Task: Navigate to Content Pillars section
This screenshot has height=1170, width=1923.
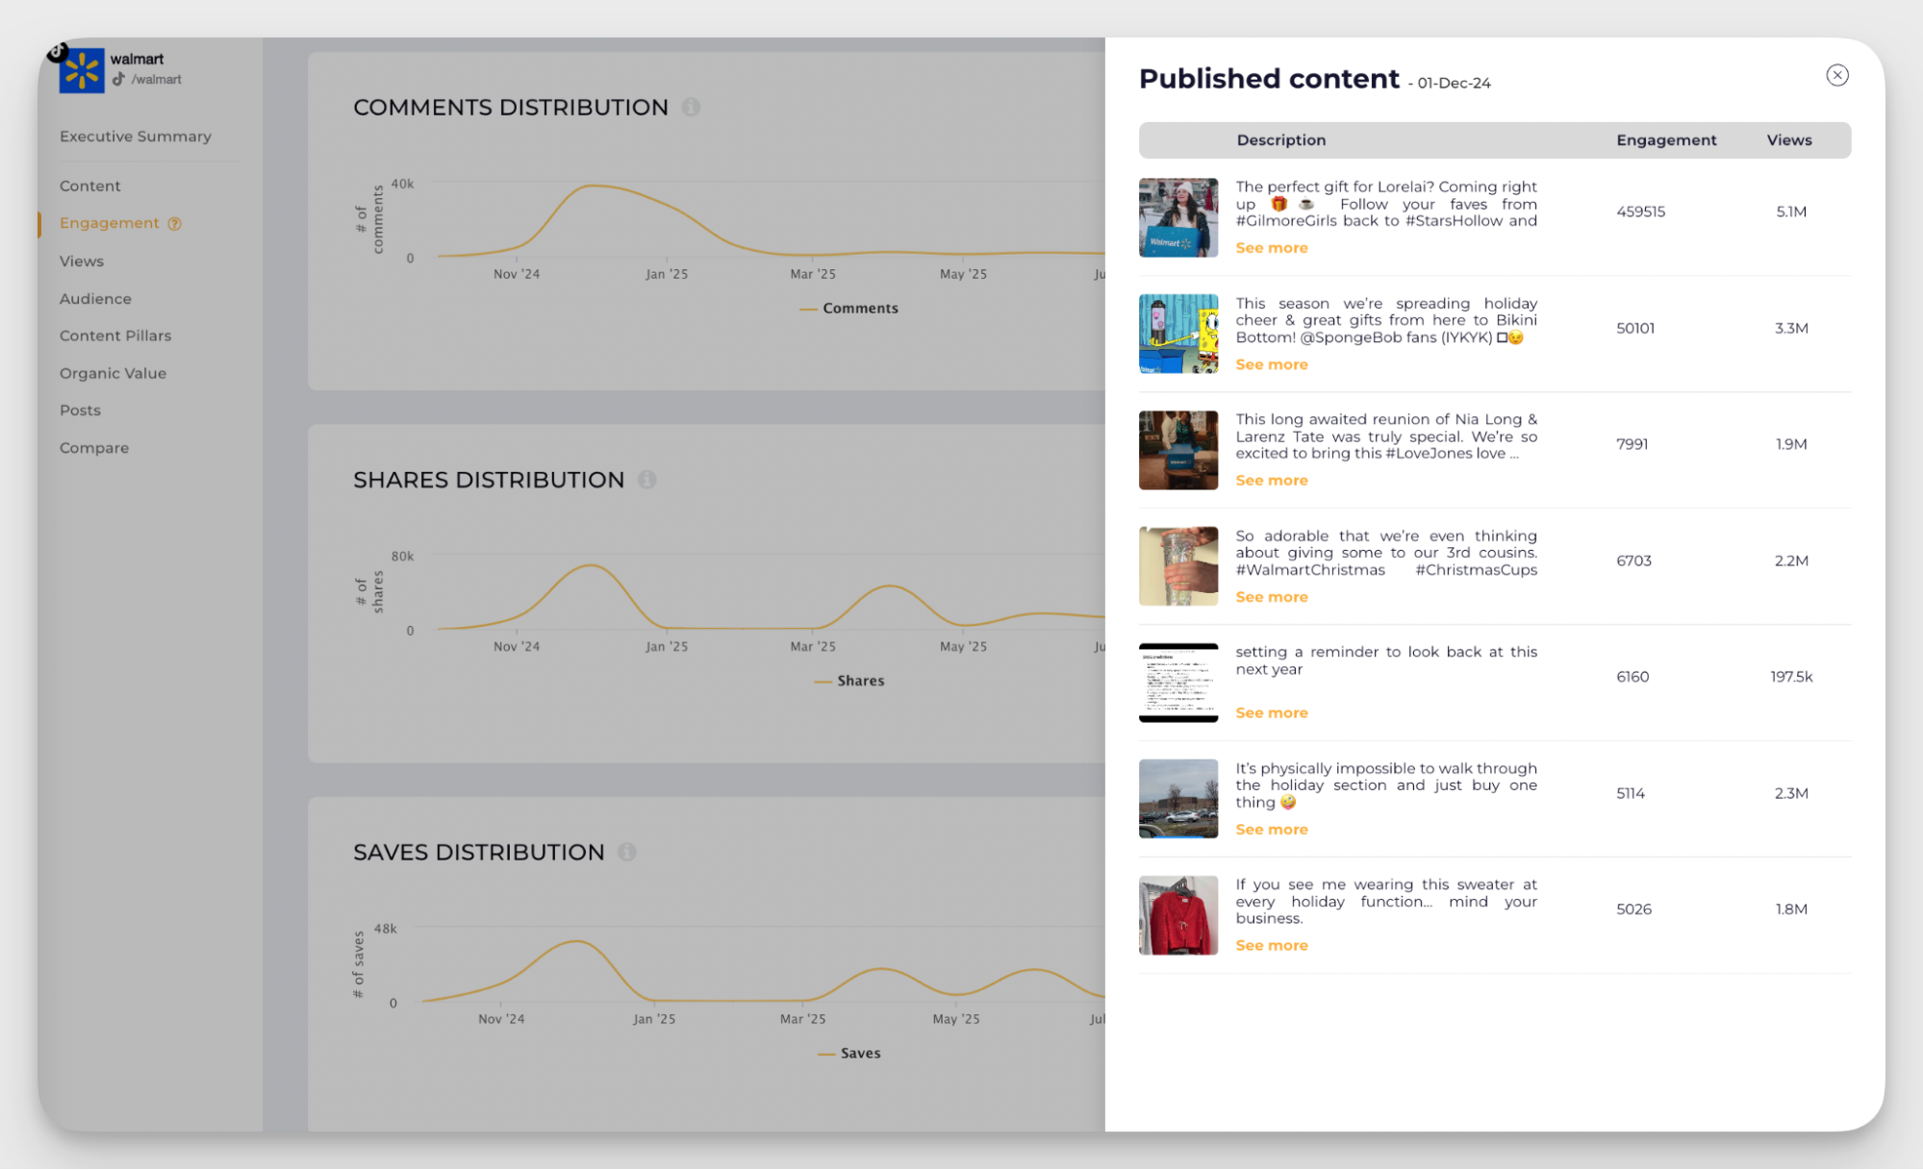Action: tap(115, 336)
